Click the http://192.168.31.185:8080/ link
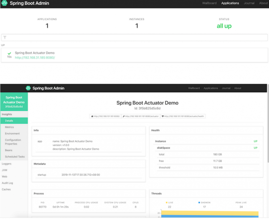 tap(35, 58)
